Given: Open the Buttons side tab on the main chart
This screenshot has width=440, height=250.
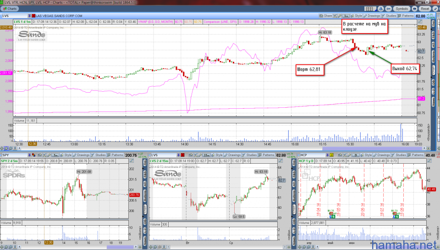Looking at the screenshot, I should [433, 56].
